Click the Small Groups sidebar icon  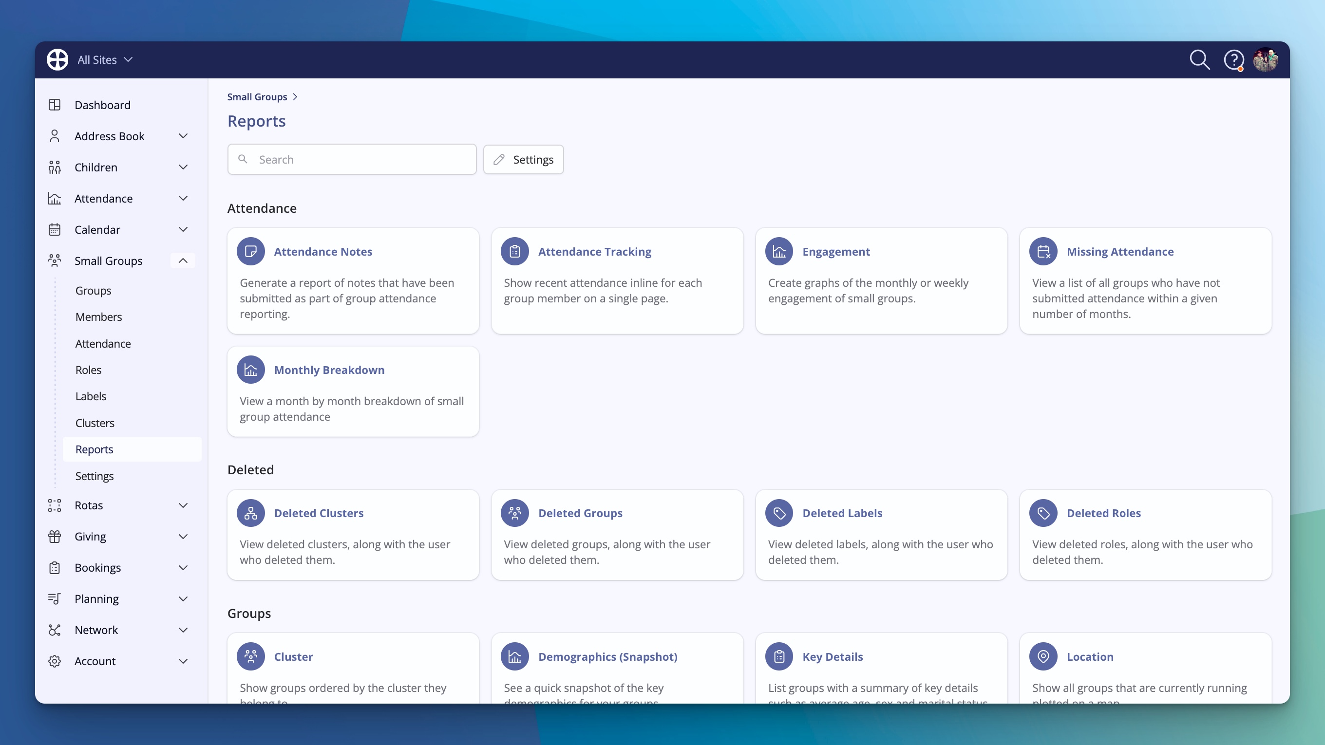pos(55,261)
